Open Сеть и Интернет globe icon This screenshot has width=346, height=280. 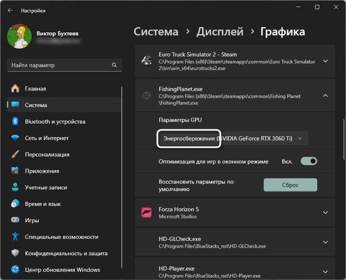coord(16,138)
